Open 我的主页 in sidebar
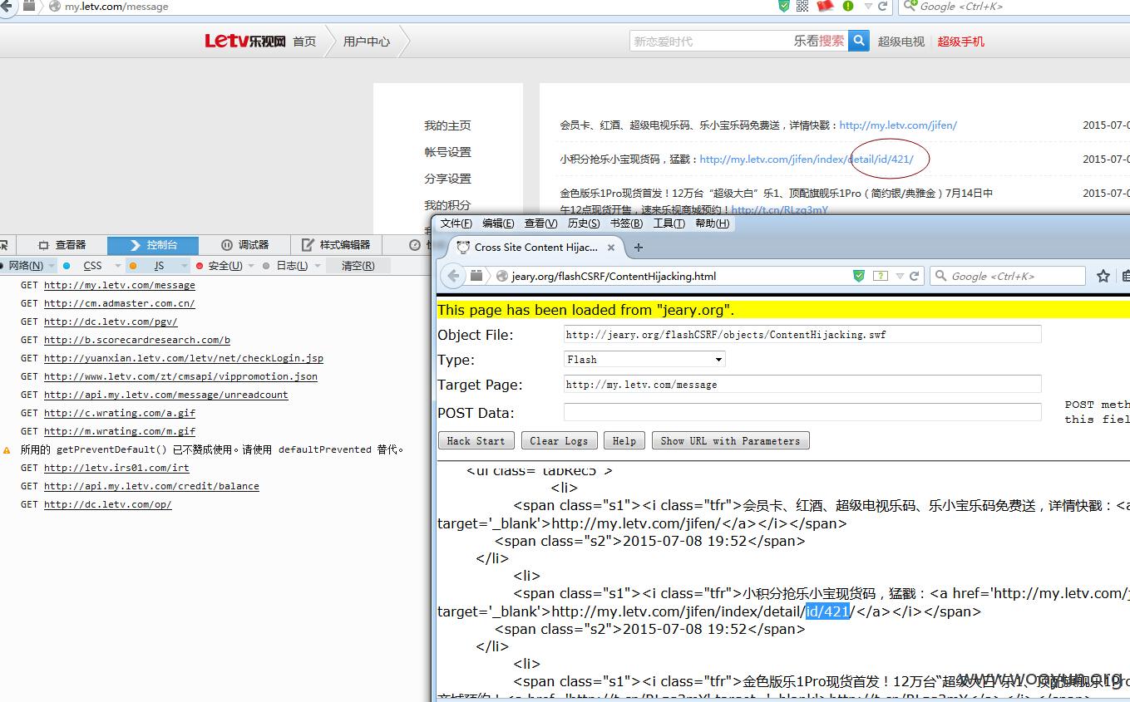1130x702 pixels. coord(447,125)
